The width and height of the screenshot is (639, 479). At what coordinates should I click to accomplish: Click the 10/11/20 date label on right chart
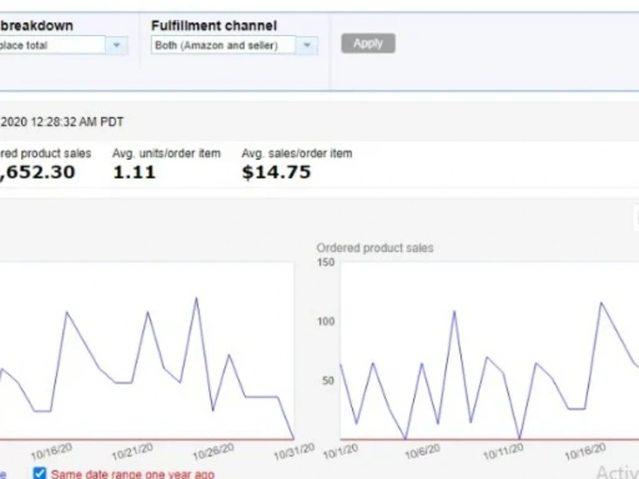tap(503, 452)
